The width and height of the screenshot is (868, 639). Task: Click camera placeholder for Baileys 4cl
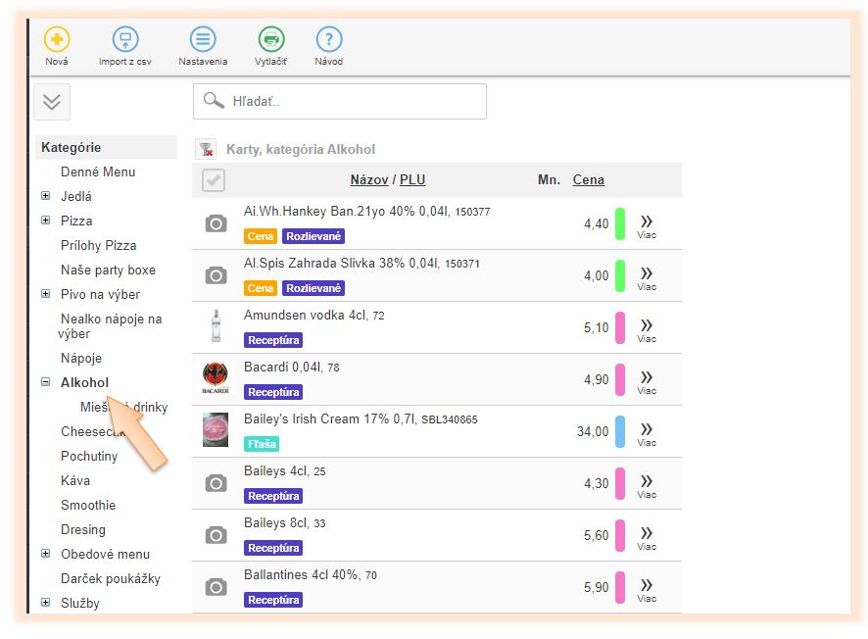[x=216, y=483]
